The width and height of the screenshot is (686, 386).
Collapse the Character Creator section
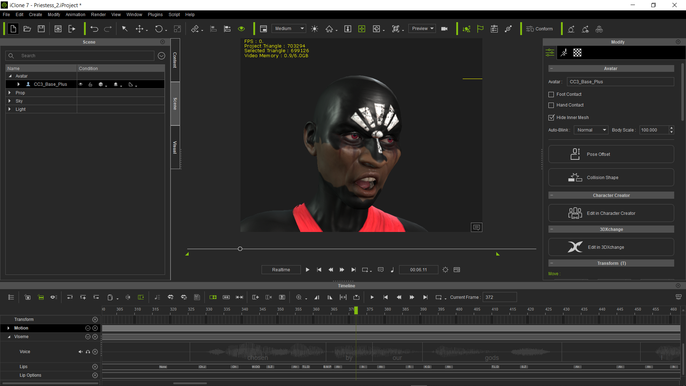pyautogui.click(x=552, y=196)
